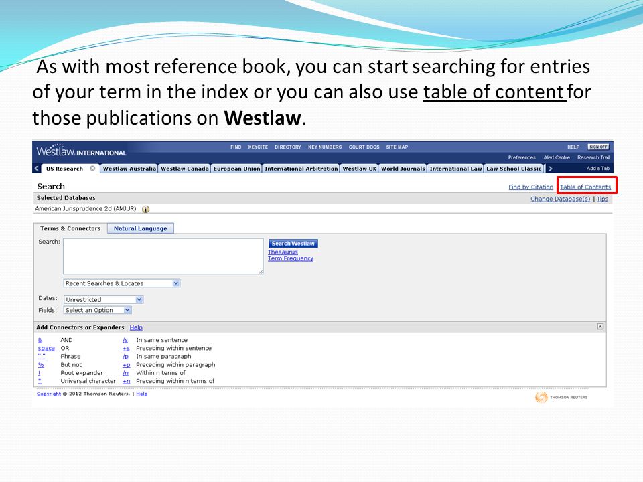Switch to the Law School Classic tab
This screenshot has height=482, width=643.
pyautogui.click(x=514, y=169)
